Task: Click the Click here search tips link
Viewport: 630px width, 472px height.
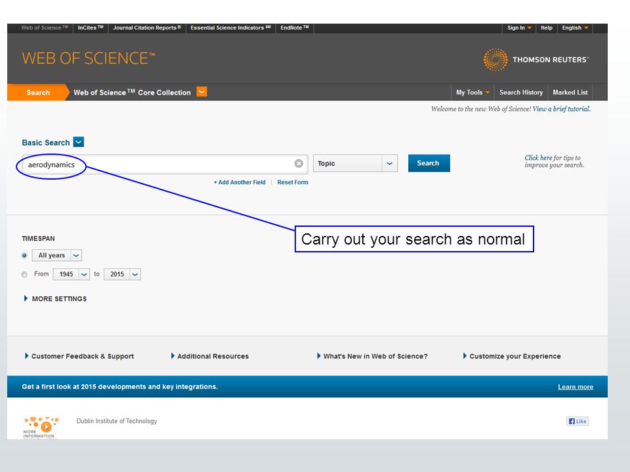Action: [538, 158]
